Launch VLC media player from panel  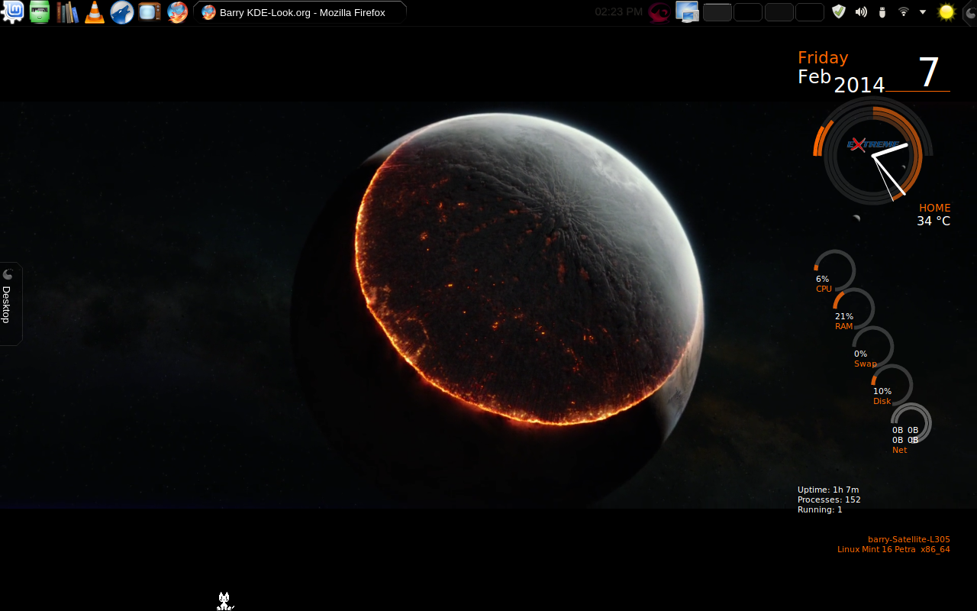coord(95,11)
